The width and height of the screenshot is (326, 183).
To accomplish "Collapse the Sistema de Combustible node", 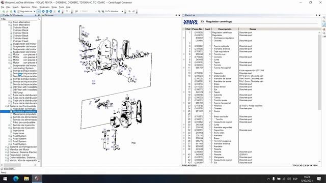I will (x=6, y=106).
